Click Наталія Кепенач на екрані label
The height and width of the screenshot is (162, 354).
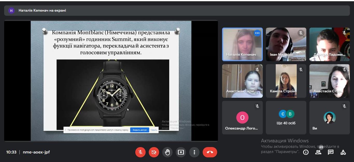[42, 11]
